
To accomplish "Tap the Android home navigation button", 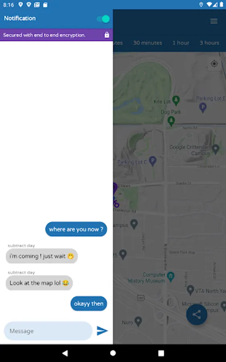I will pyautogui.click(x=113, y=353).
